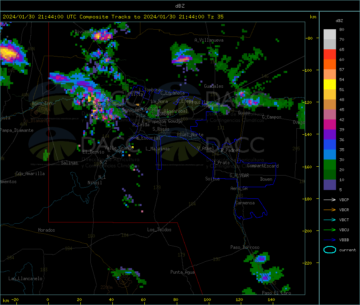The image size is (360, 305).
Task: Click the Pampa_Diamante map label
Action: (x=17, y=130)
